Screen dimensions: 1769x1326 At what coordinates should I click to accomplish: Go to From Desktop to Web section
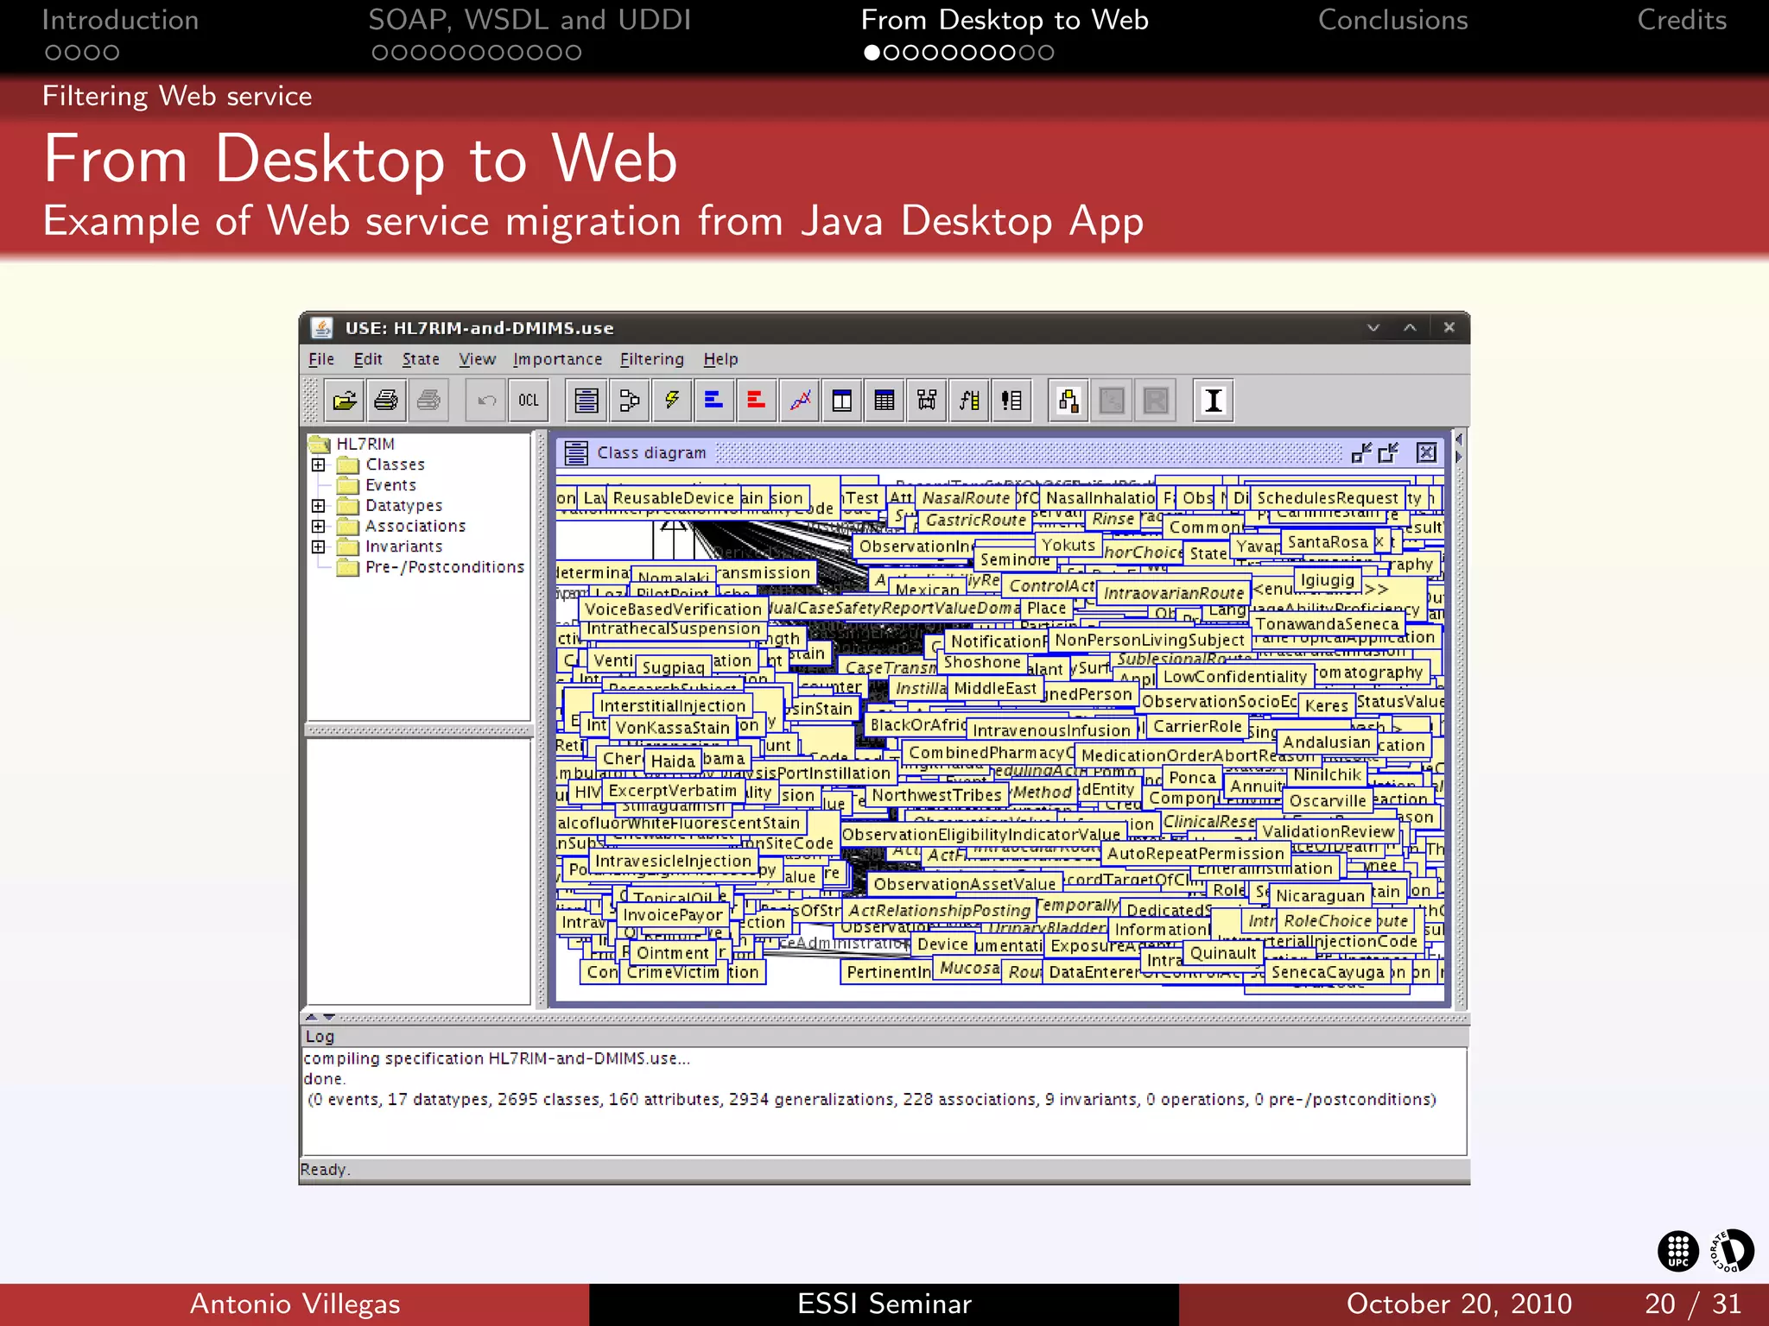1005,20
